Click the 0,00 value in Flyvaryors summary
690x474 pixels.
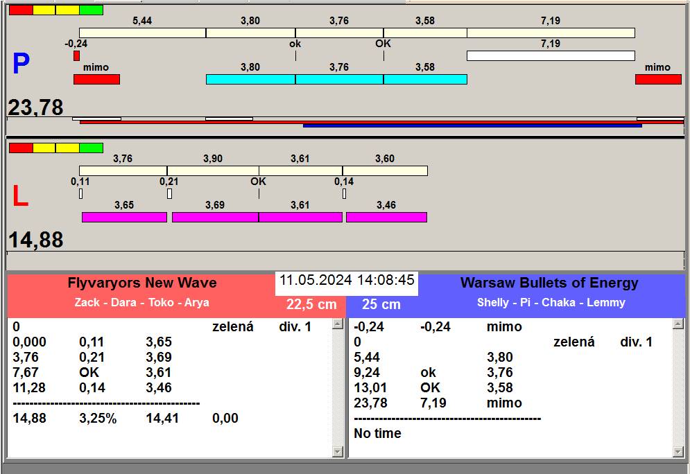coord(225,418)
